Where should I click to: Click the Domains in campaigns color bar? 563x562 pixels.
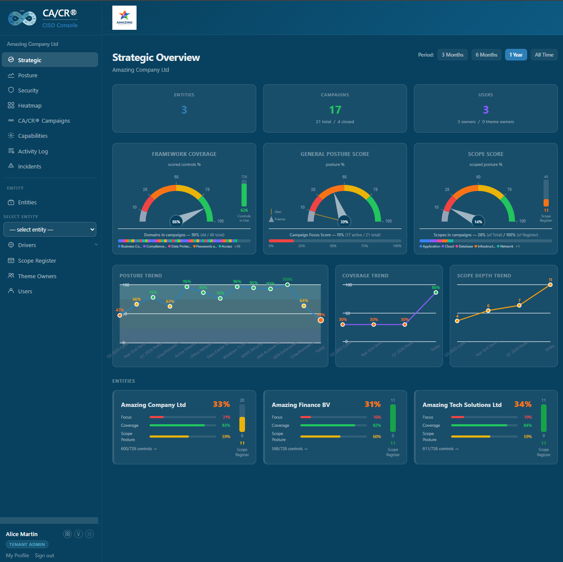coord(184,241)
